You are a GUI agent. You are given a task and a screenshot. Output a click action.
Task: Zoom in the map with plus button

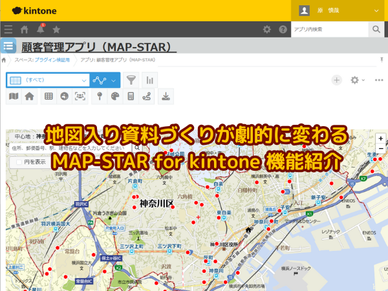pos(381,138)
